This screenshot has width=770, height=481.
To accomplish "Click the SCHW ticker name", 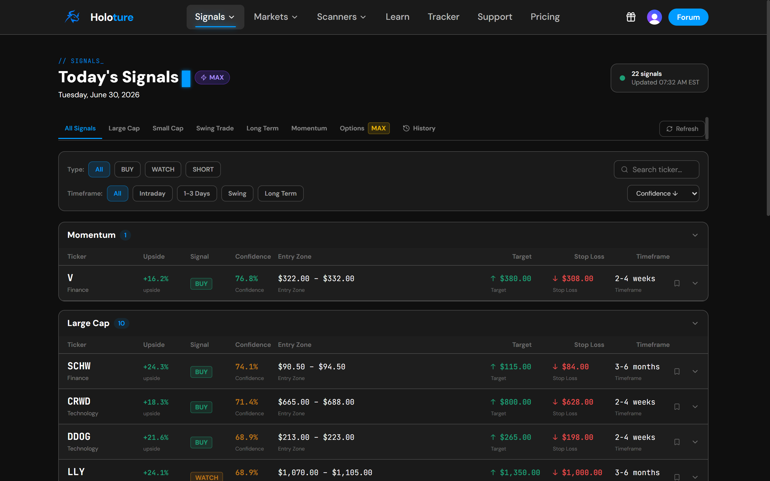I will pyautogui.click(x=79, y=366).
